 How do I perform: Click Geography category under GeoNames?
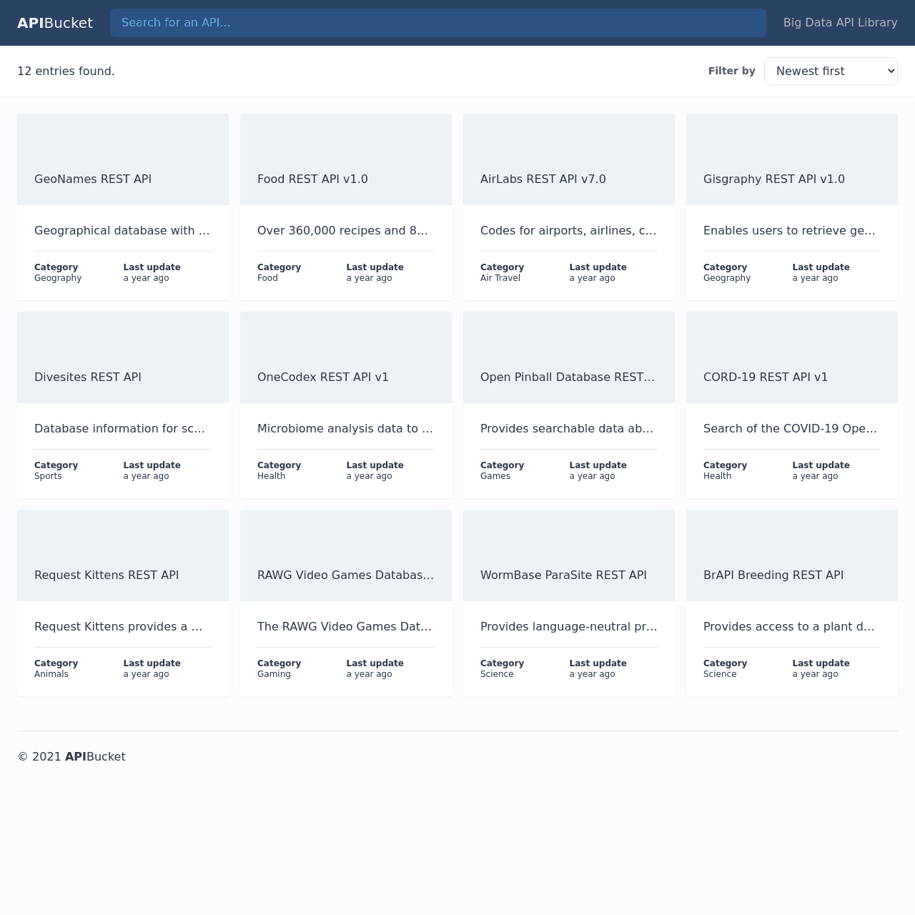point(58,278)
